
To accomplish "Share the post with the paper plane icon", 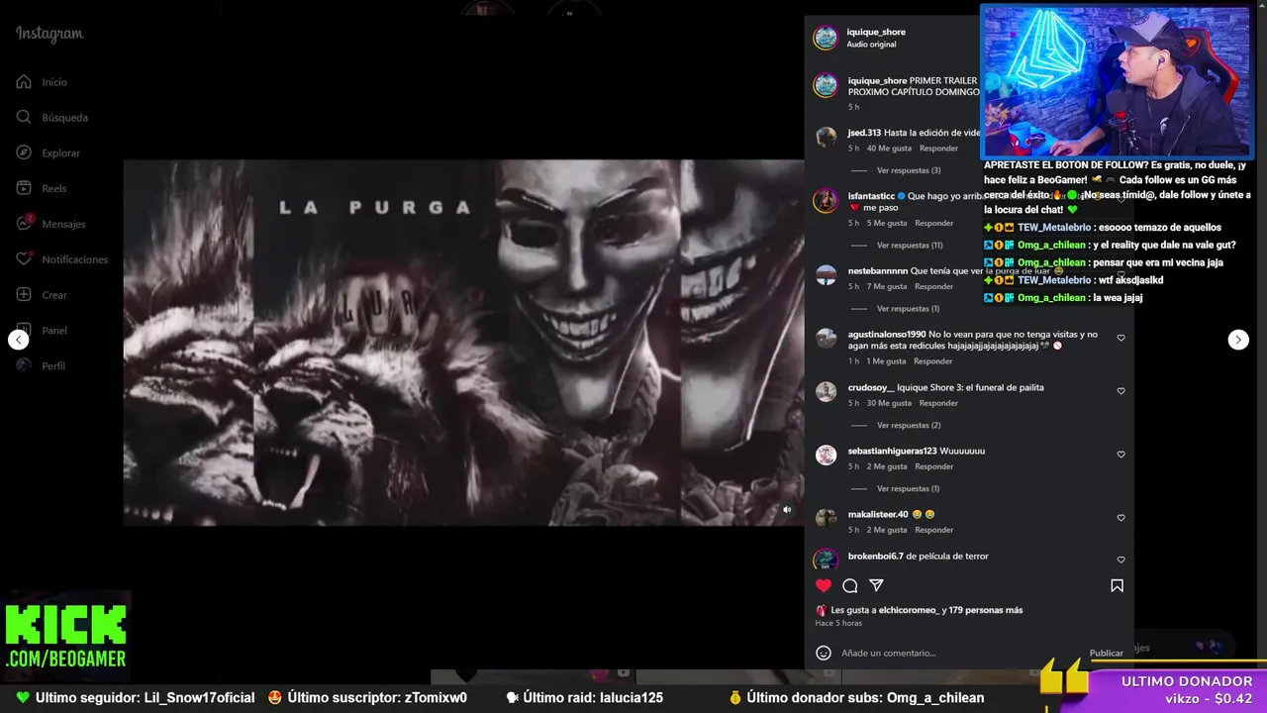I will [x=876, y=585].
